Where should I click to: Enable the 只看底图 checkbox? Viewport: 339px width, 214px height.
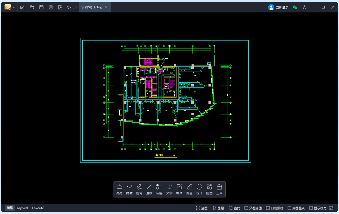click(x=246, y=208)
